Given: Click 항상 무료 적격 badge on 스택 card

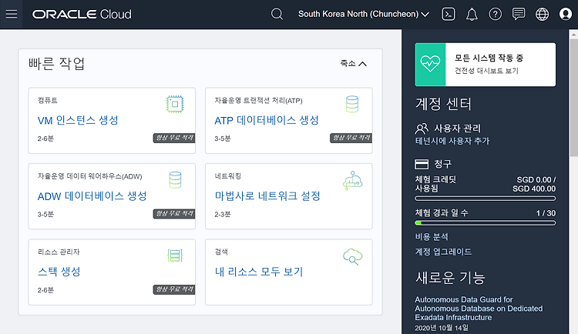Looking at the screenshot, I should 174,290.
